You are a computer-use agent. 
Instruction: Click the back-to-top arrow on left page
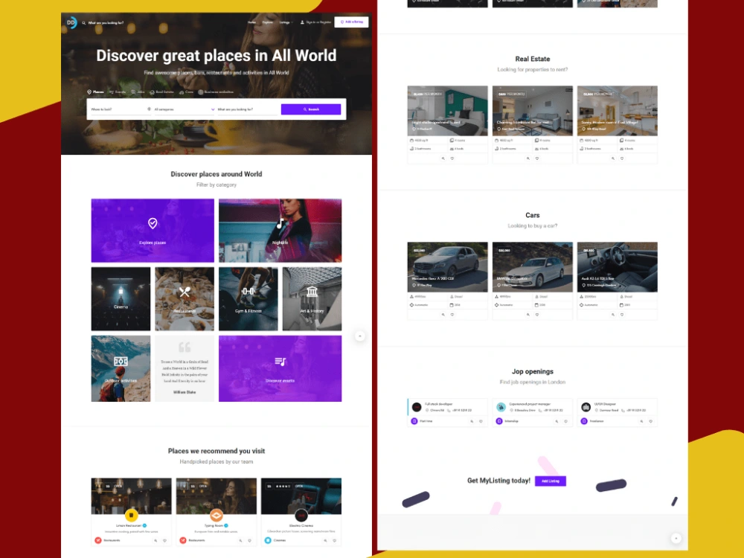tap(359, 336)
